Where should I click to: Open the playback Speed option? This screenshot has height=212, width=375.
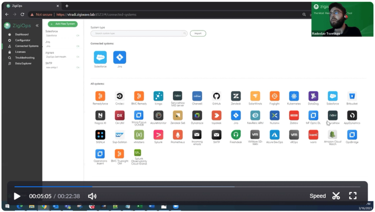tap(318, 196)
